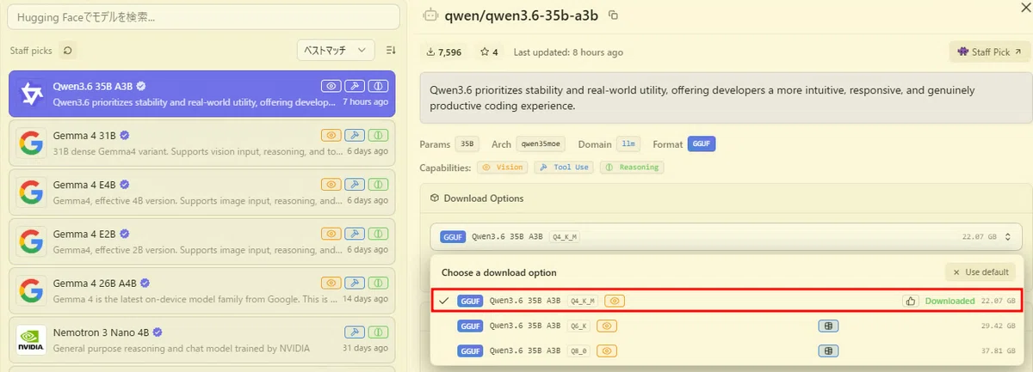Select the Gemma 4 E4B model card
This screenshot has width=1033, height=372.
tap(202, 191)
